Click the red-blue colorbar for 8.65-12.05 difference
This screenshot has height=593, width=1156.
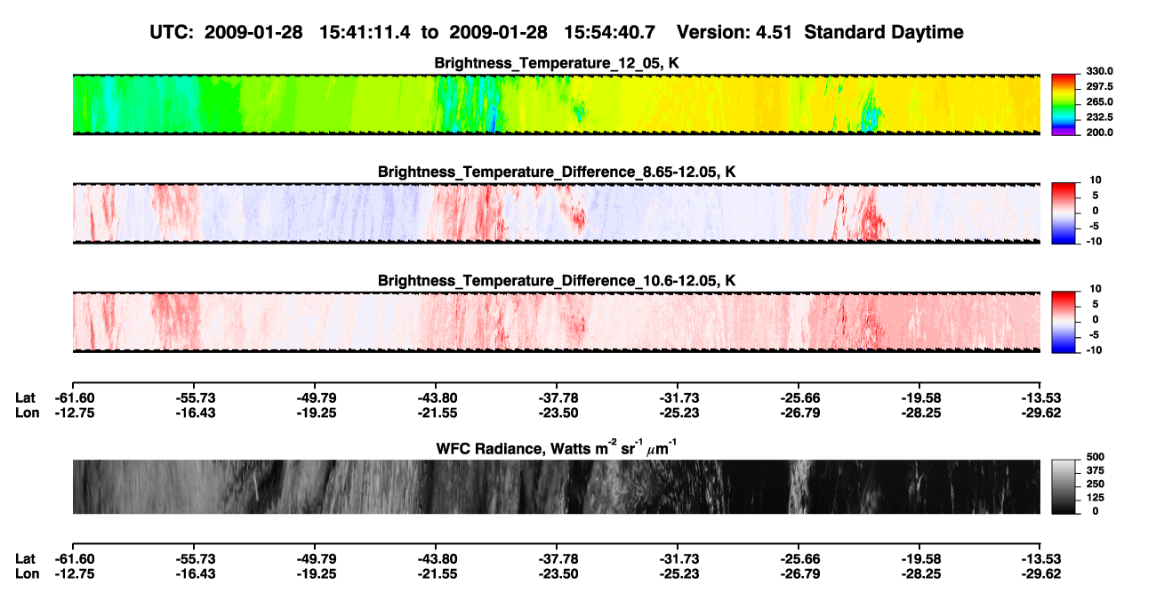[x=1064, y=212]
